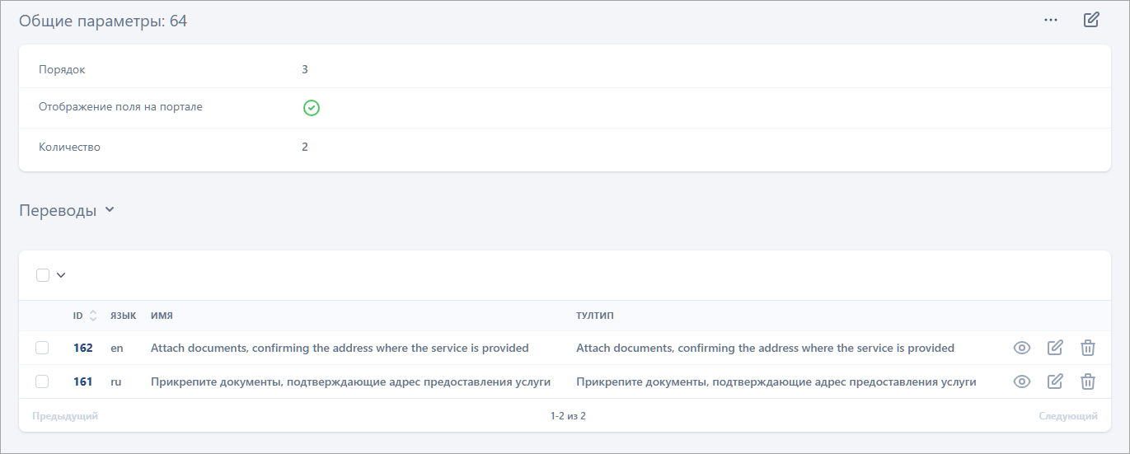Open bulk selection dropdown arrow

[61, 275]
